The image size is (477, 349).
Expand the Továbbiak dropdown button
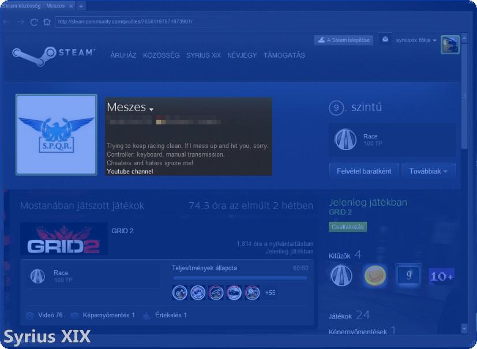pyautogui.click(x=429, y=171)
